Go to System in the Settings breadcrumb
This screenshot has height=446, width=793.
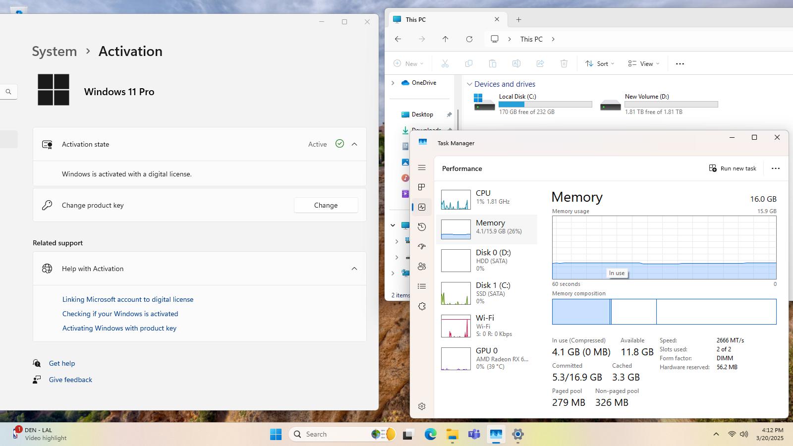[55, 52]
